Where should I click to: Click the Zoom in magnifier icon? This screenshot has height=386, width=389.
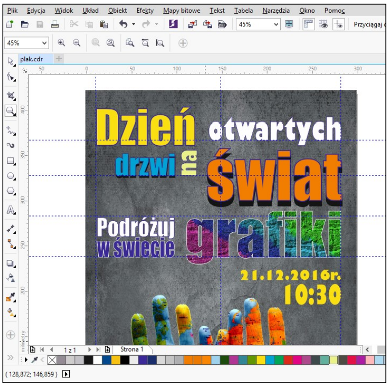(62, 44)
